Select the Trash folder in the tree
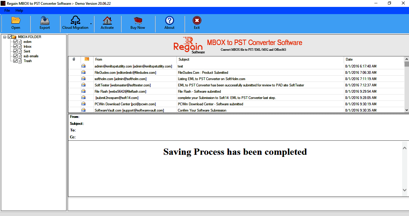 click(x=28, y=61)
